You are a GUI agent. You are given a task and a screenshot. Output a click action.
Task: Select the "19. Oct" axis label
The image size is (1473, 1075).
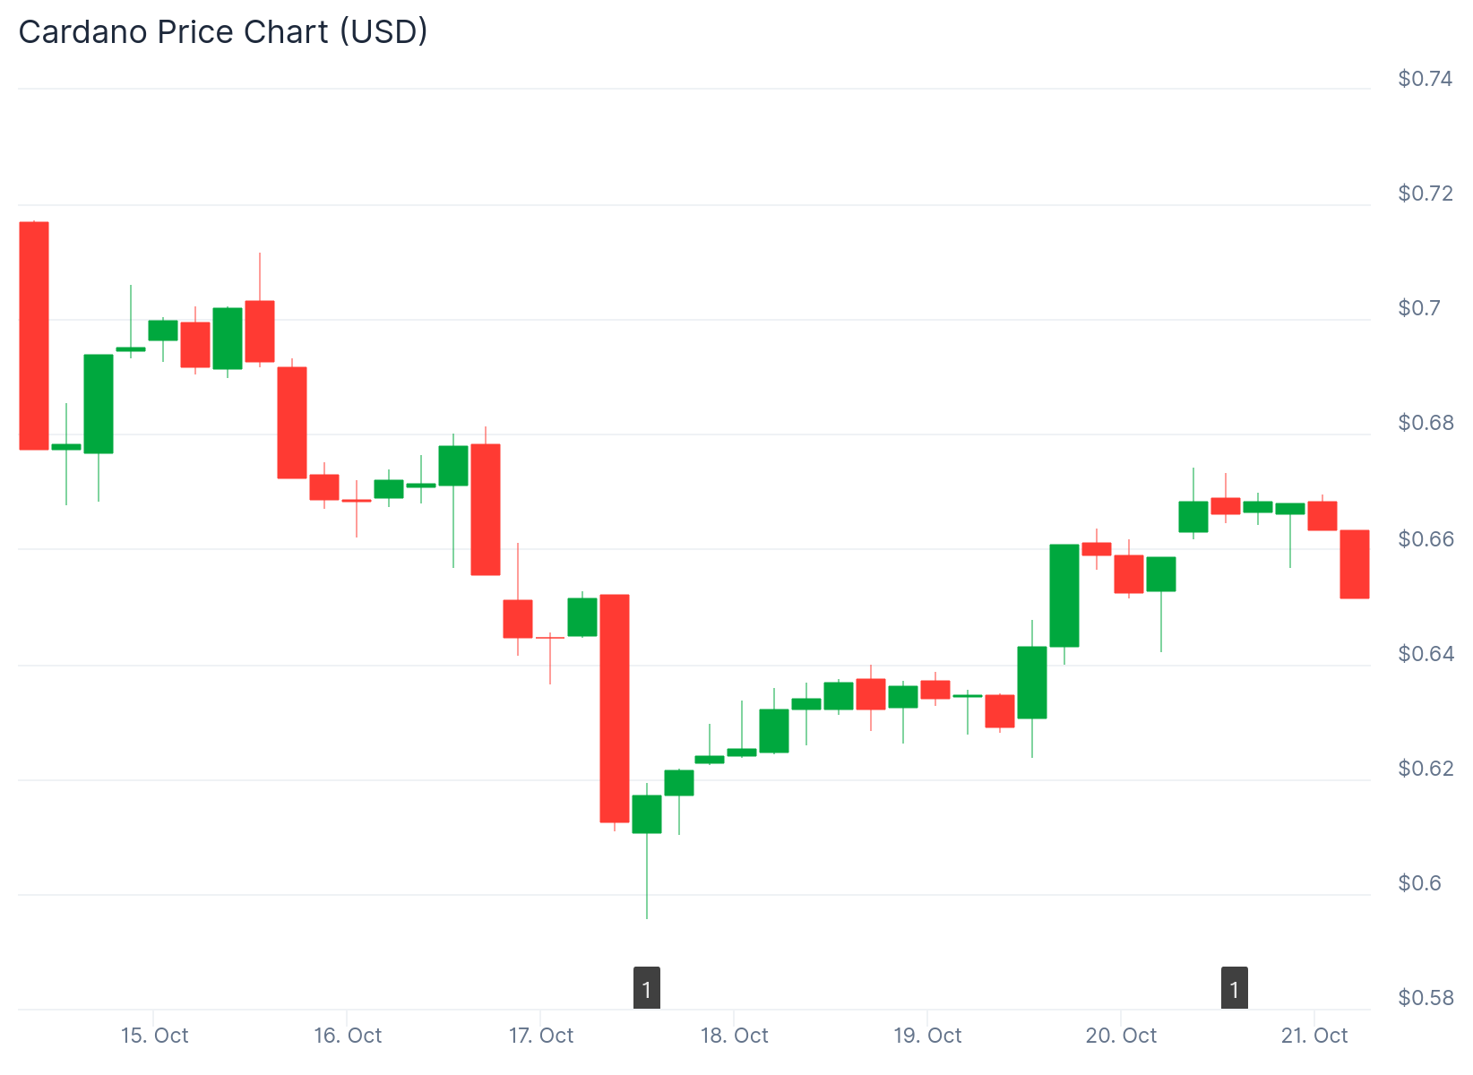coord(927,1036)
